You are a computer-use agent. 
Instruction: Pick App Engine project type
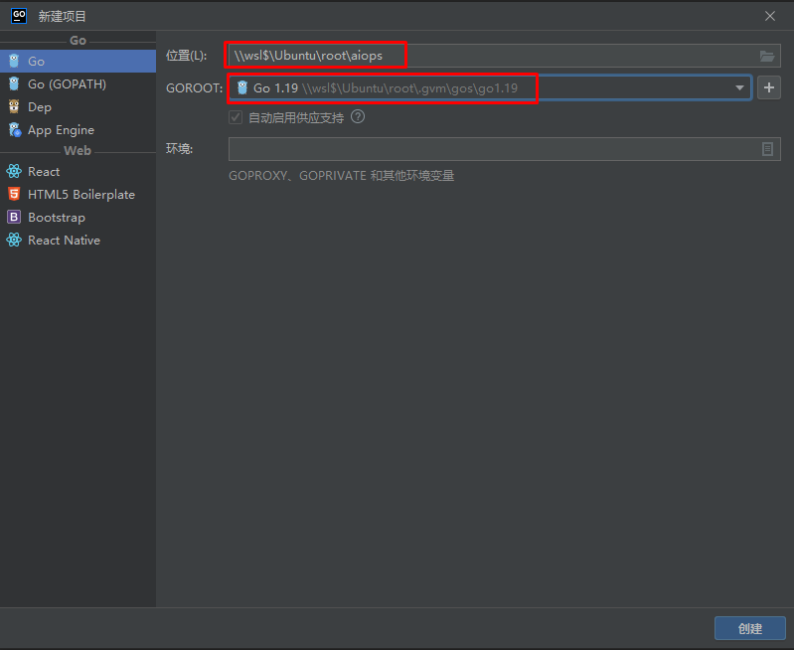click(78, 129)
